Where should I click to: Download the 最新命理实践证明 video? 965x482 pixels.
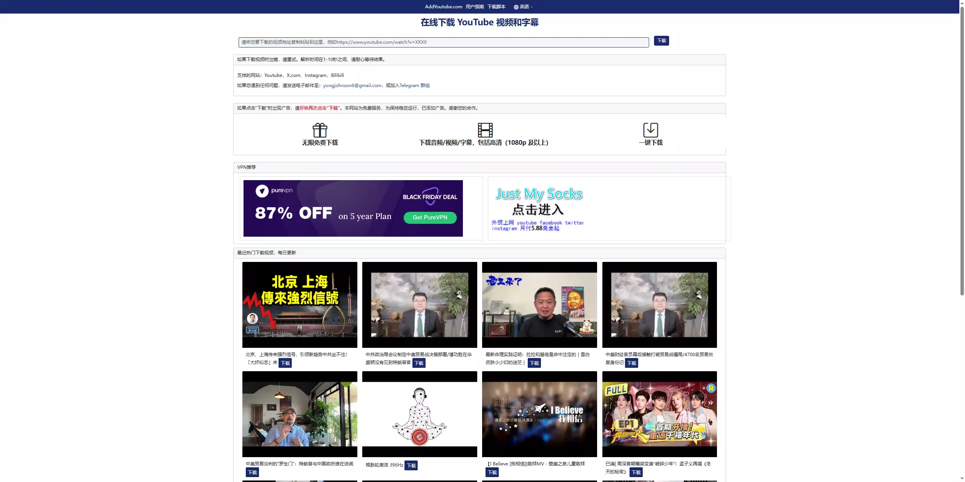pos(534,363)
